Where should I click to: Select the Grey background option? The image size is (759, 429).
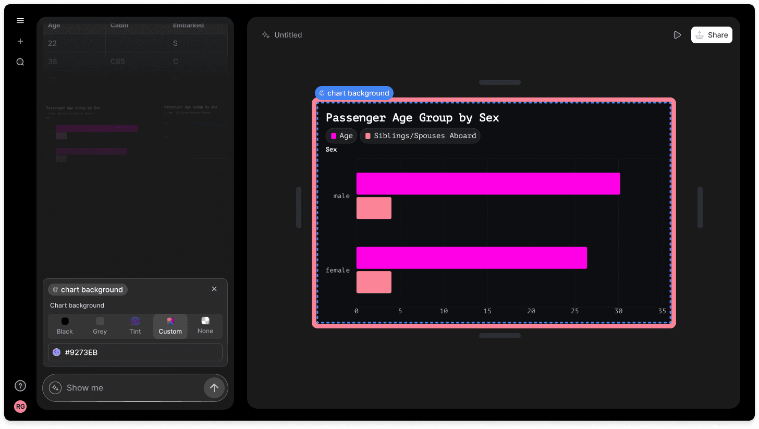point(100,326)
